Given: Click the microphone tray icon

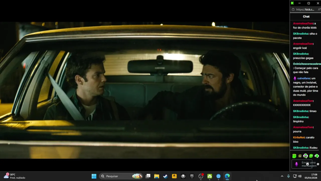Looking at the screenshot, I should 288,176.
